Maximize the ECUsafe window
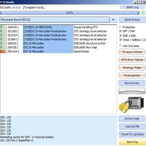The image size is (146, 146). [x=140, y=2]
